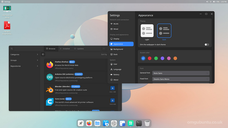This screenshot has height=128, width=228.
Task: Install Cura via the download arrow button
Action: tap(112, 100)
